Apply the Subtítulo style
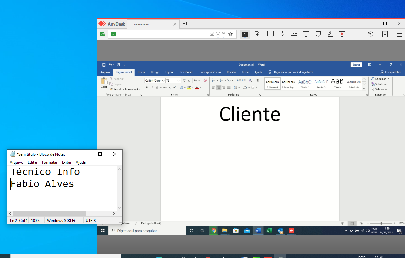The image size is (405, 258). coord(354,84)
